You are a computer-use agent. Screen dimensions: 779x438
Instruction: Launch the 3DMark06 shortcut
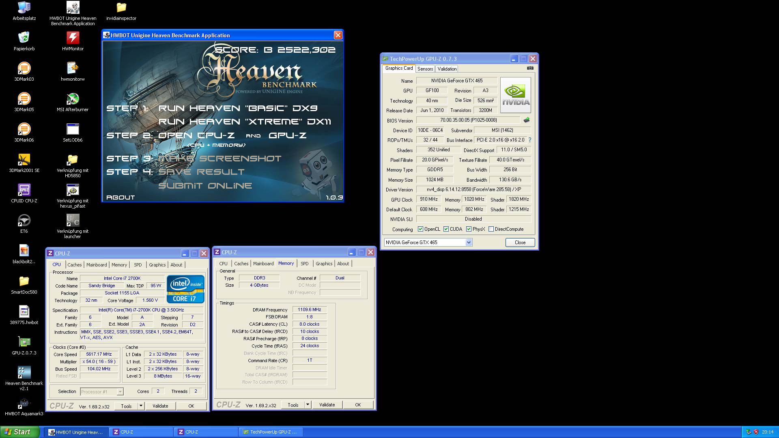click(24, 133)
